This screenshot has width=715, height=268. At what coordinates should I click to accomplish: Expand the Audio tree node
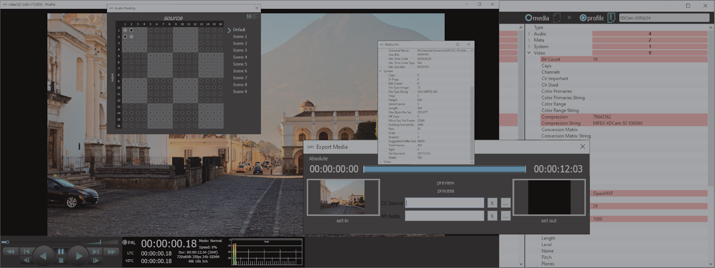tap(529, 34)
